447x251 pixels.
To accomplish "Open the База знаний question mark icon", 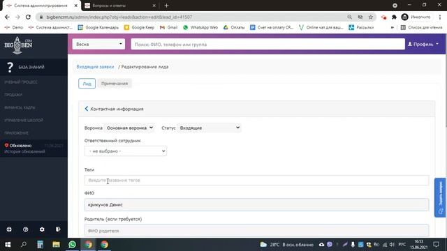I will coord(10,67).
